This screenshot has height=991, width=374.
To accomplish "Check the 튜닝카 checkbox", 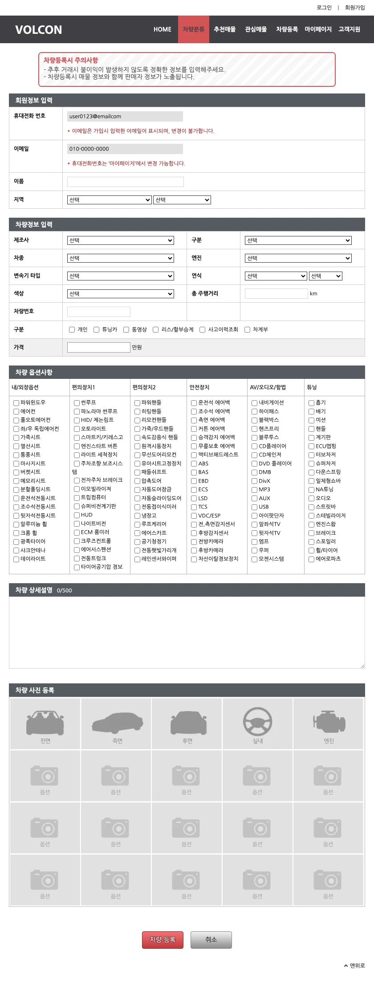I will [96, 330].
